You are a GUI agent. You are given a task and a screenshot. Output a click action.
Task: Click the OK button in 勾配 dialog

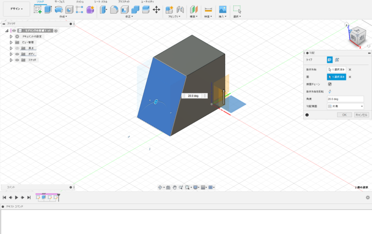344,115
